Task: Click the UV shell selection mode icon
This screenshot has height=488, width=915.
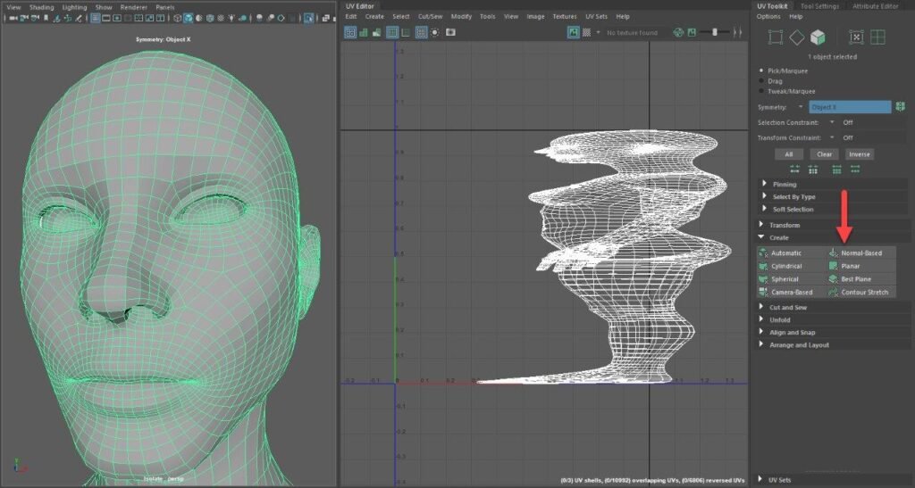Action: tap(855, 37)
